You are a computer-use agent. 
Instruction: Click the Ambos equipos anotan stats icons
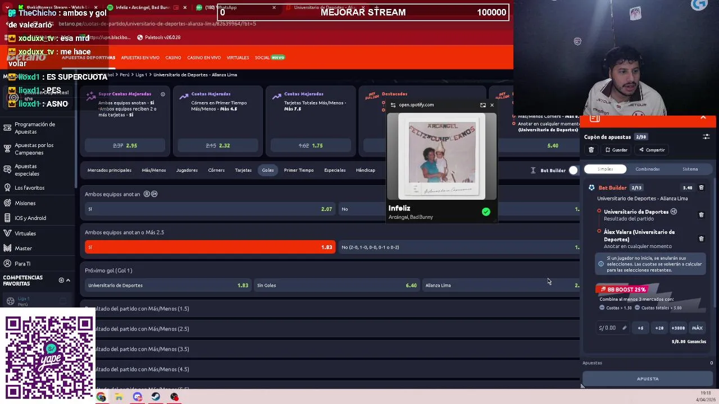pyautogui.click(x=151, y=194)
